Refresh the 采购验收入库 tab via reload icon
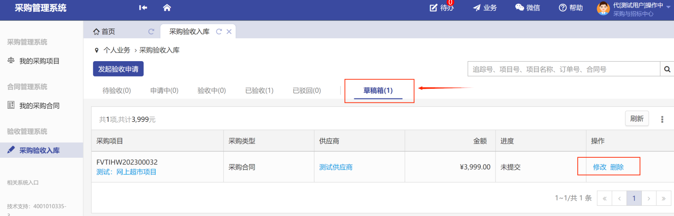This screenshot has width=674, height=216. point(219,32)
